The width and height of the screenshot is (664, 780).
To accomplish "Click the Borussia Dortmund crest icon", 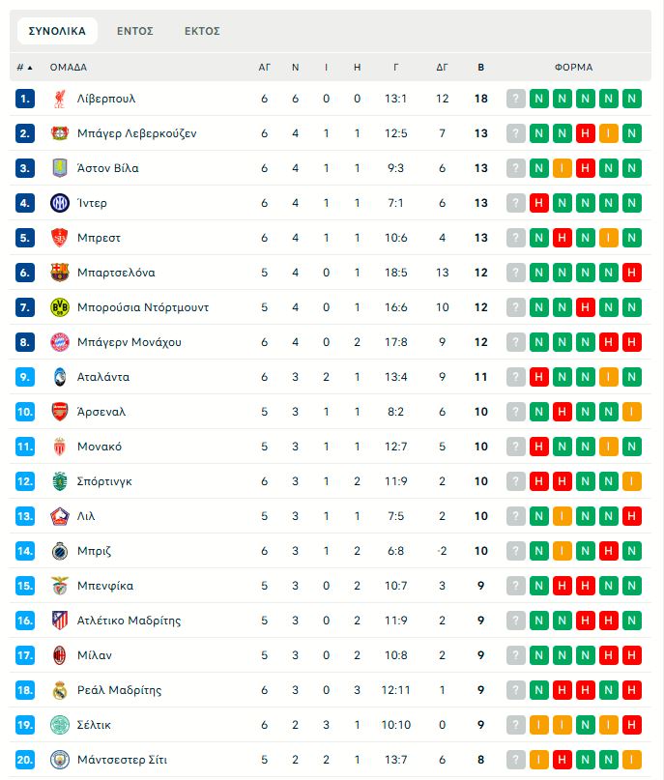I will click(59, 307).
